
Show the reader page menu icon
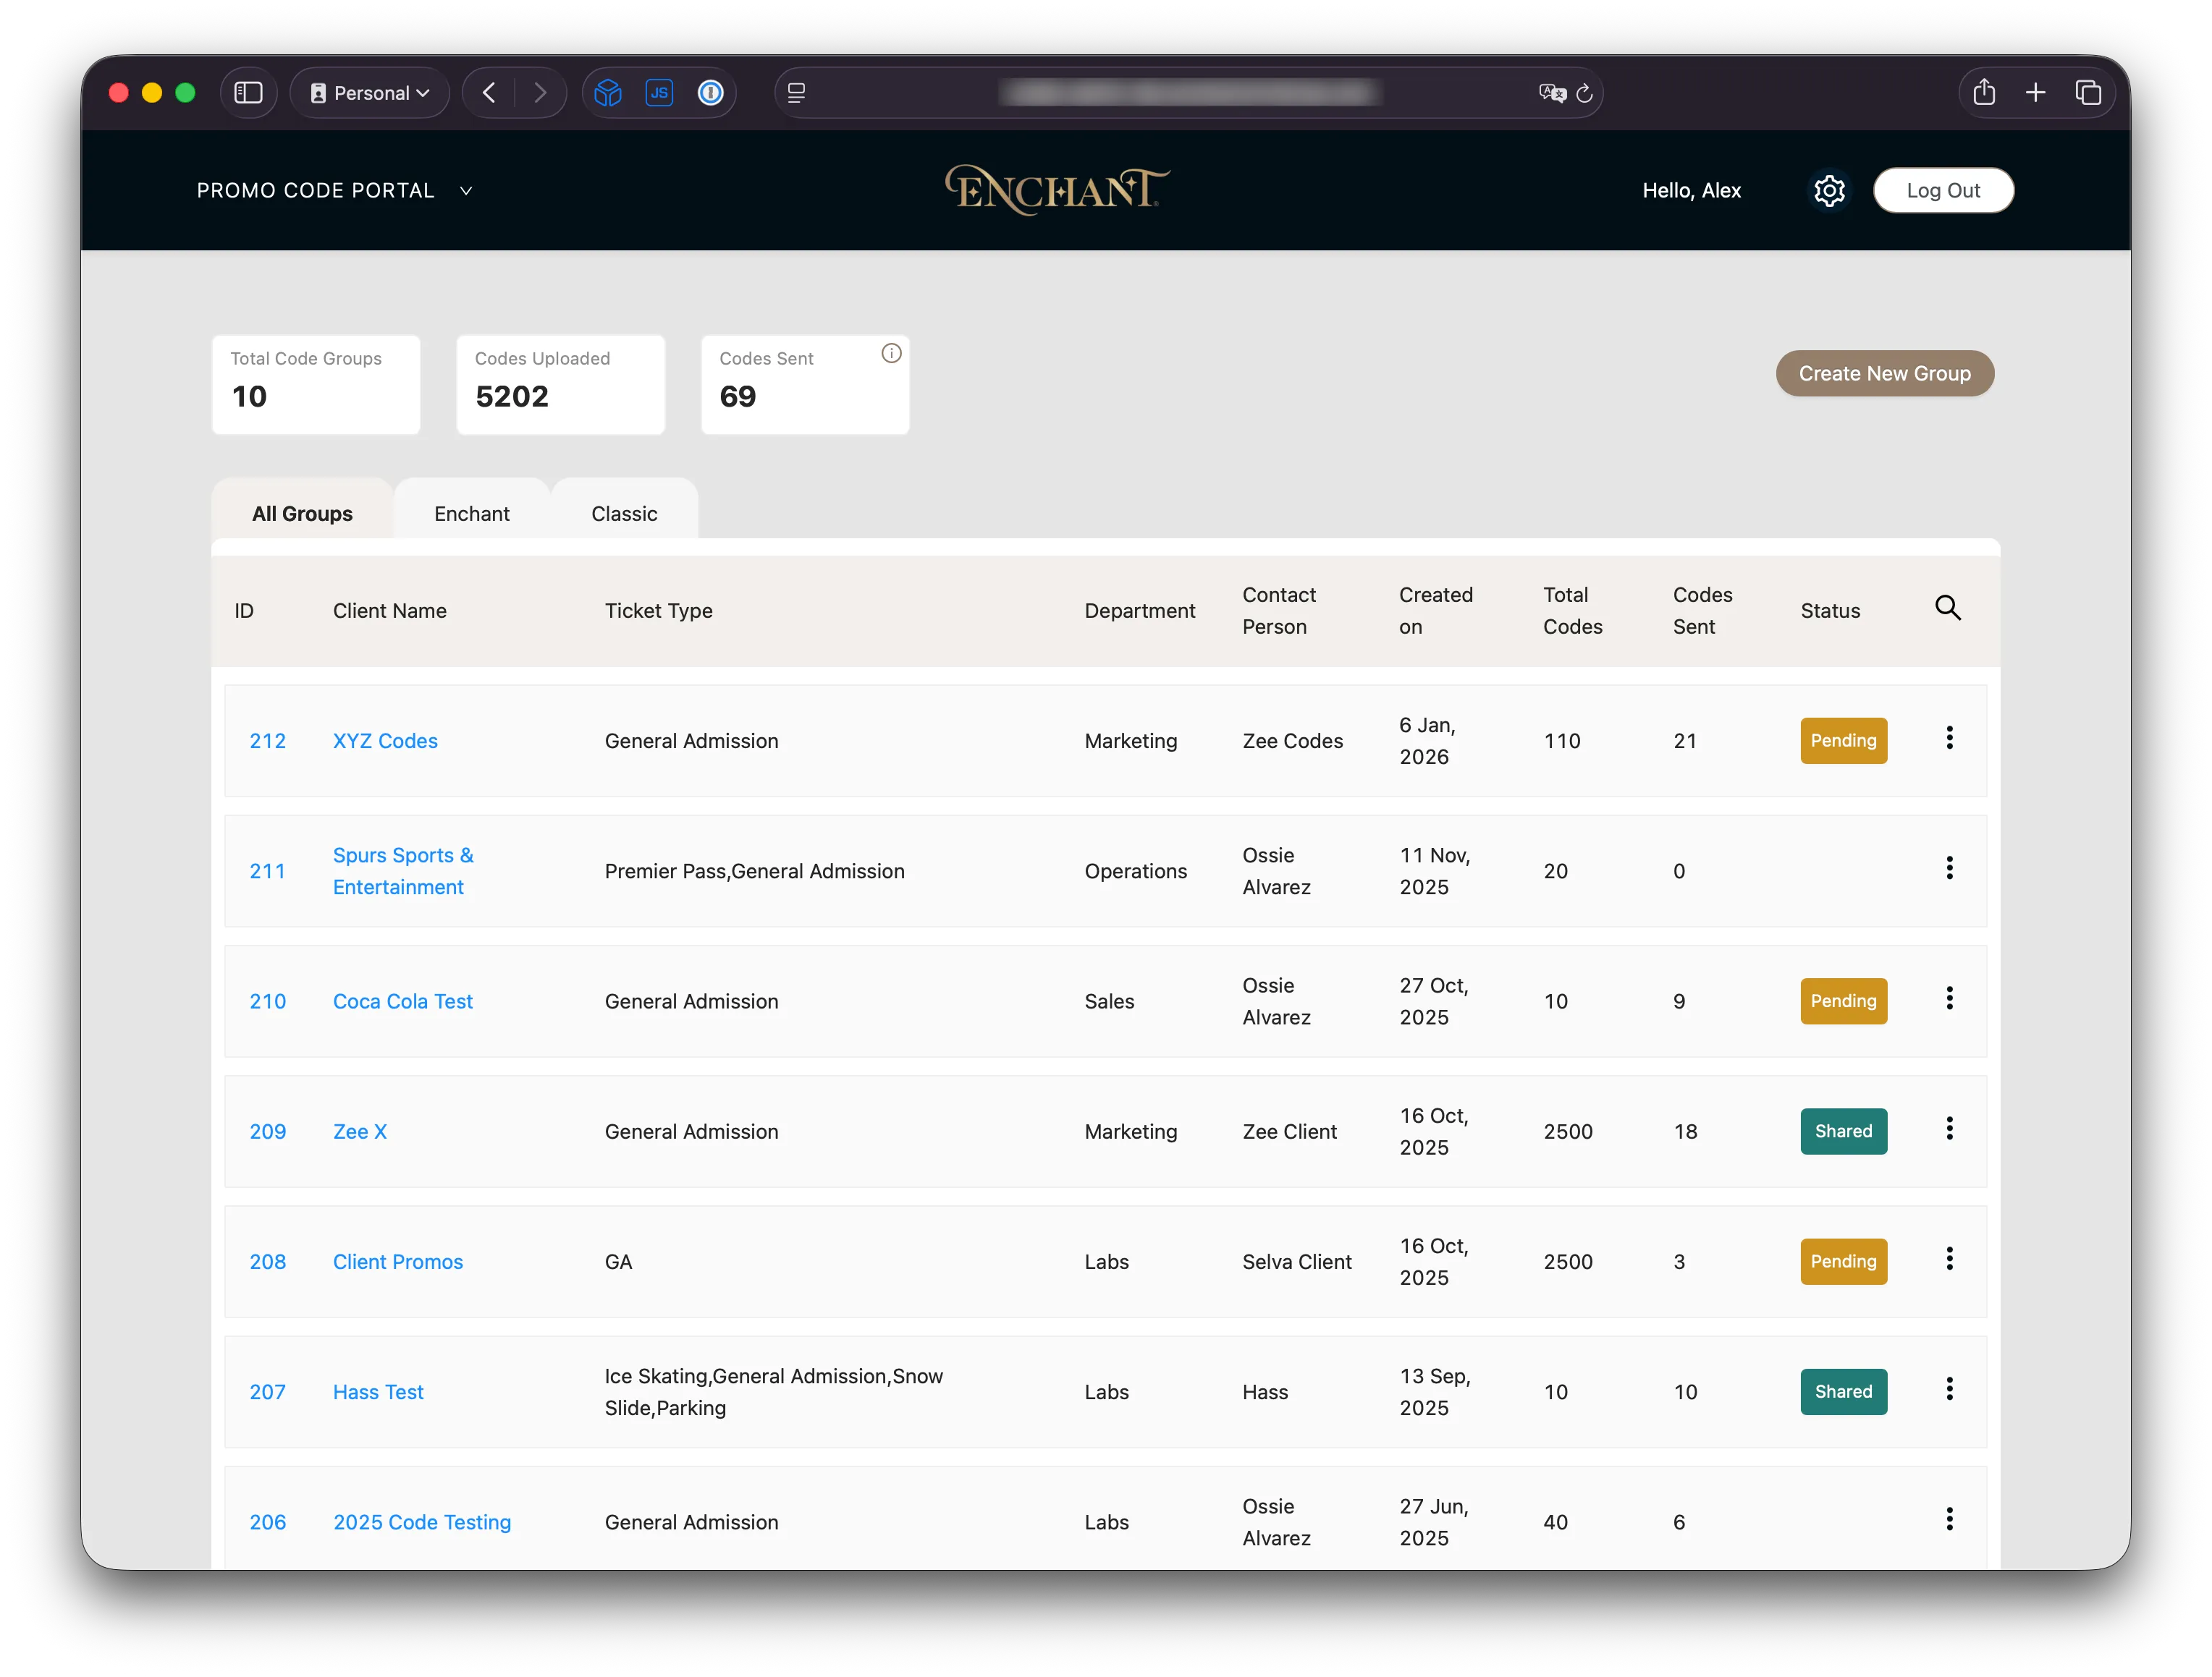[796, 93]
